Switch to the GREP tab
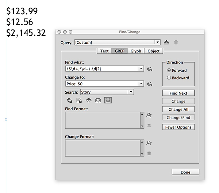 [120, 51]
